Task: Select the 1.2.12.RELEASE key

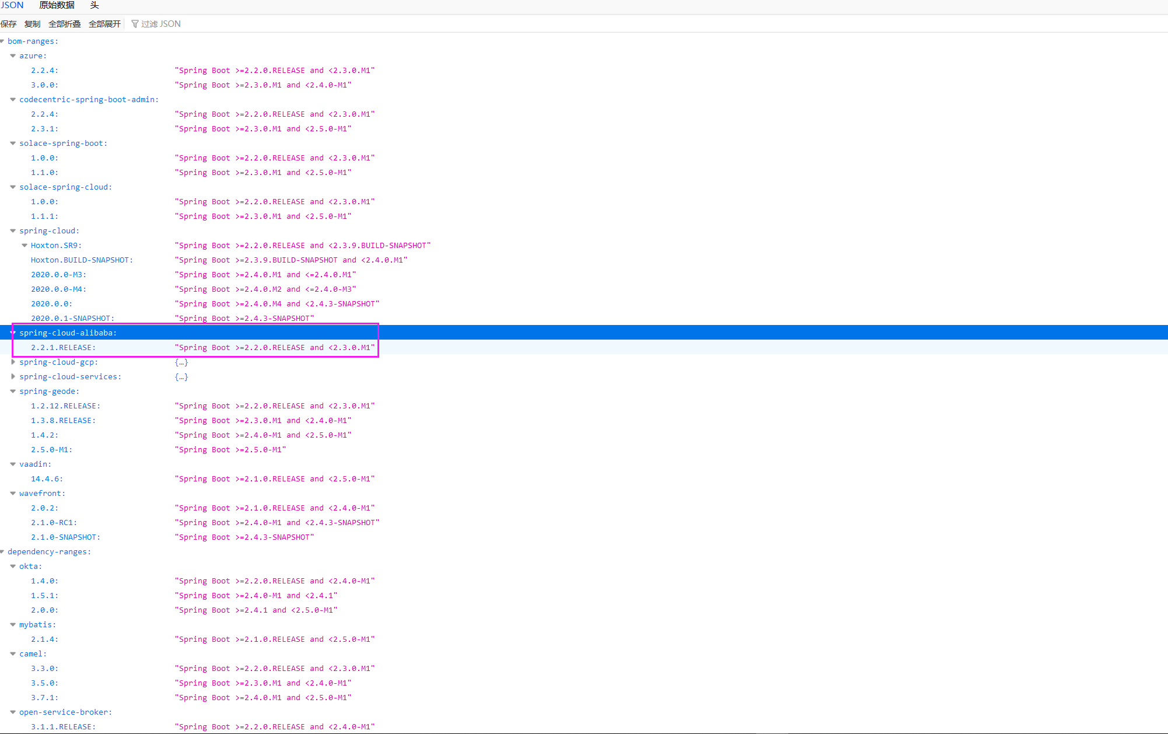Action: (65, 406)
